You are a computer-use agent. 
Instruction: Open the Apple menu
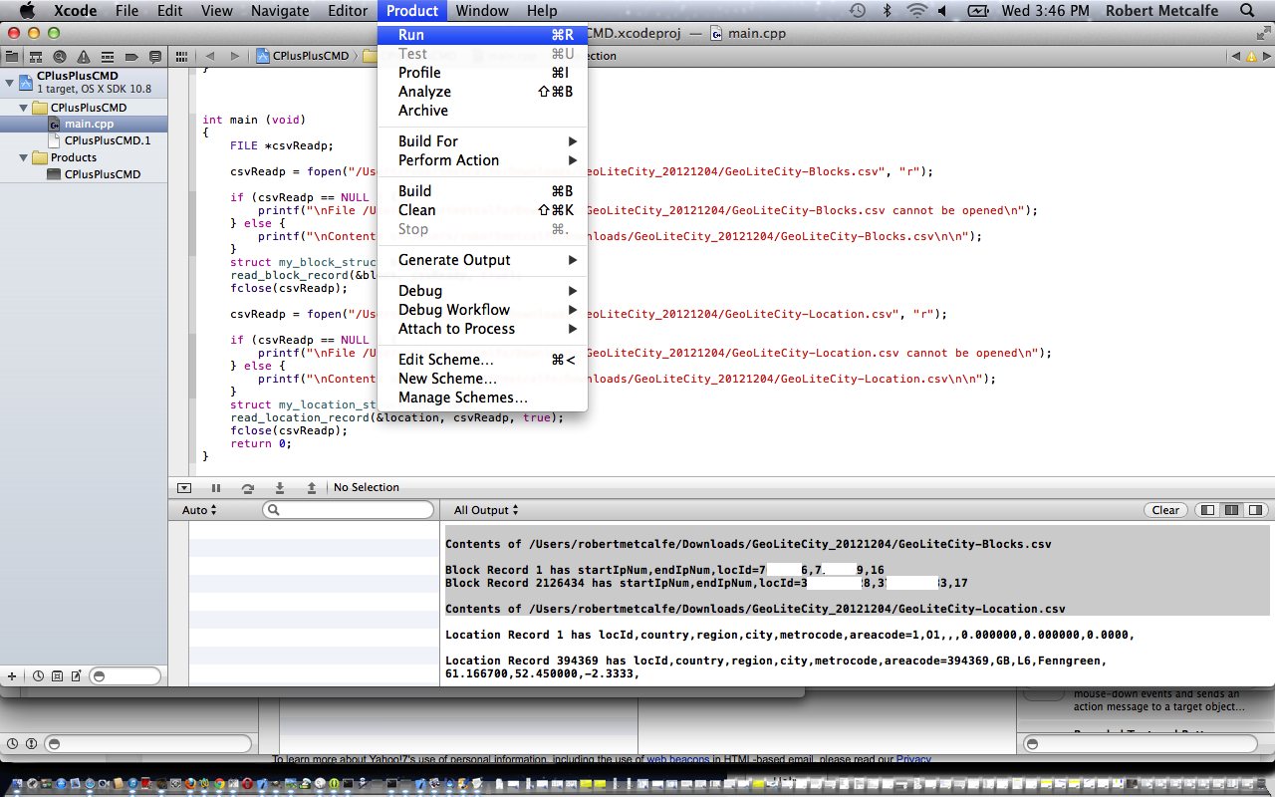[x=27, y=11]
